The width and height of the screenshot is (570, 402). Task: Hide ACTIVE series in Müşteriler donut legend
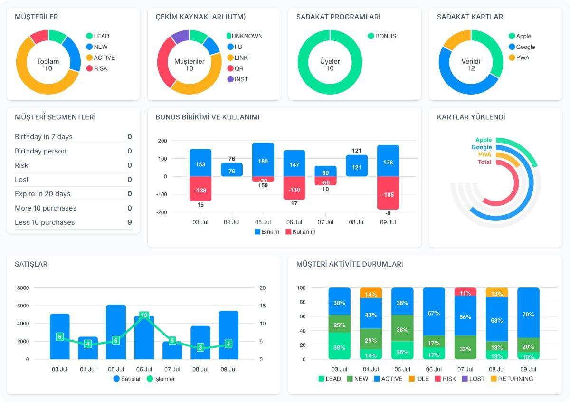pos(101,58)
